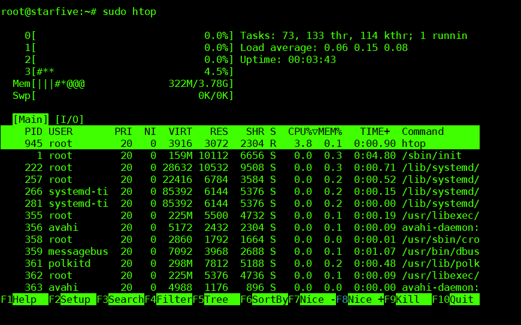Click the CPU 0 usage meter
This screenshot has width=521, height=325.
point(129,35)
